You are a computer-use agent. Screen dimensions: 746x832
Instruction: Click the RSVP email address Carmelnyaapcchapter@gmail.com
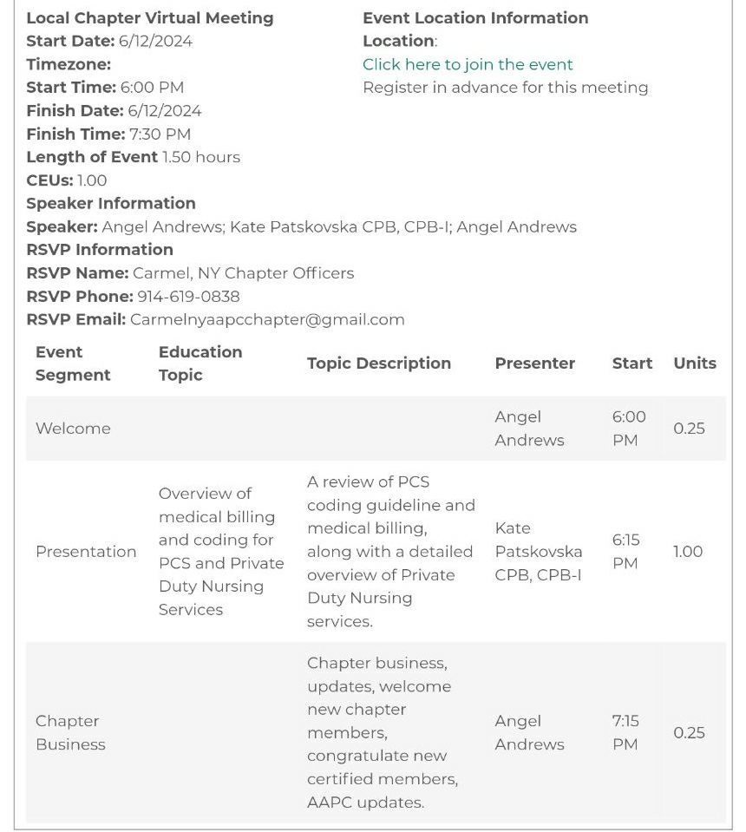pyautogui.click(x=267, y=319)
